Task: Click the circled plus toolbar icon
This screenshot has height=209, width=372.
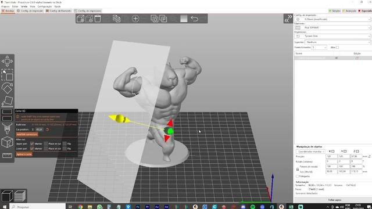Action: pyautogui.click(x=135, y=19)
